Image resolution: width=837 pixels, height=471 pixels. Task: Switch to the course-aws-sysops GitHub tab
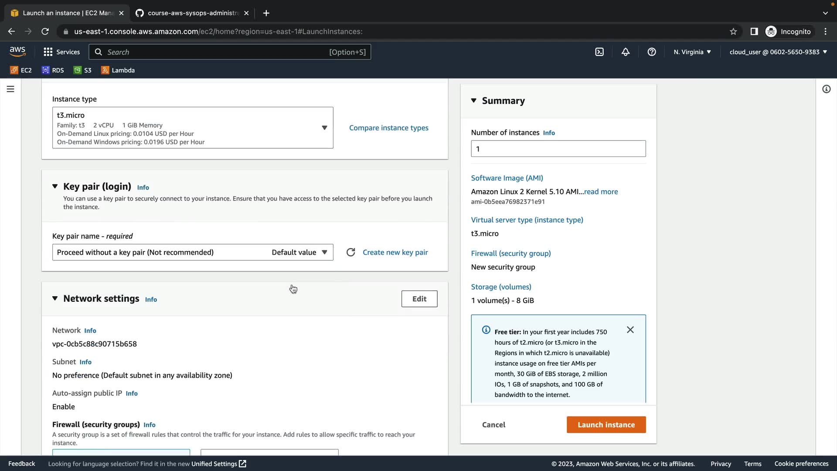click(192, 13)
